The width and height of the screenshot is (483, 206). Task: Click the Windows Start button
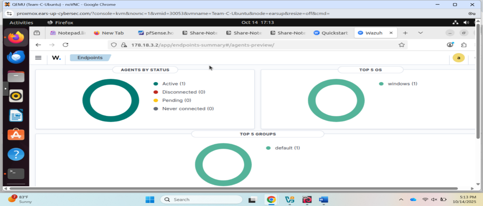pyautogui.click(x=150, y=200)
